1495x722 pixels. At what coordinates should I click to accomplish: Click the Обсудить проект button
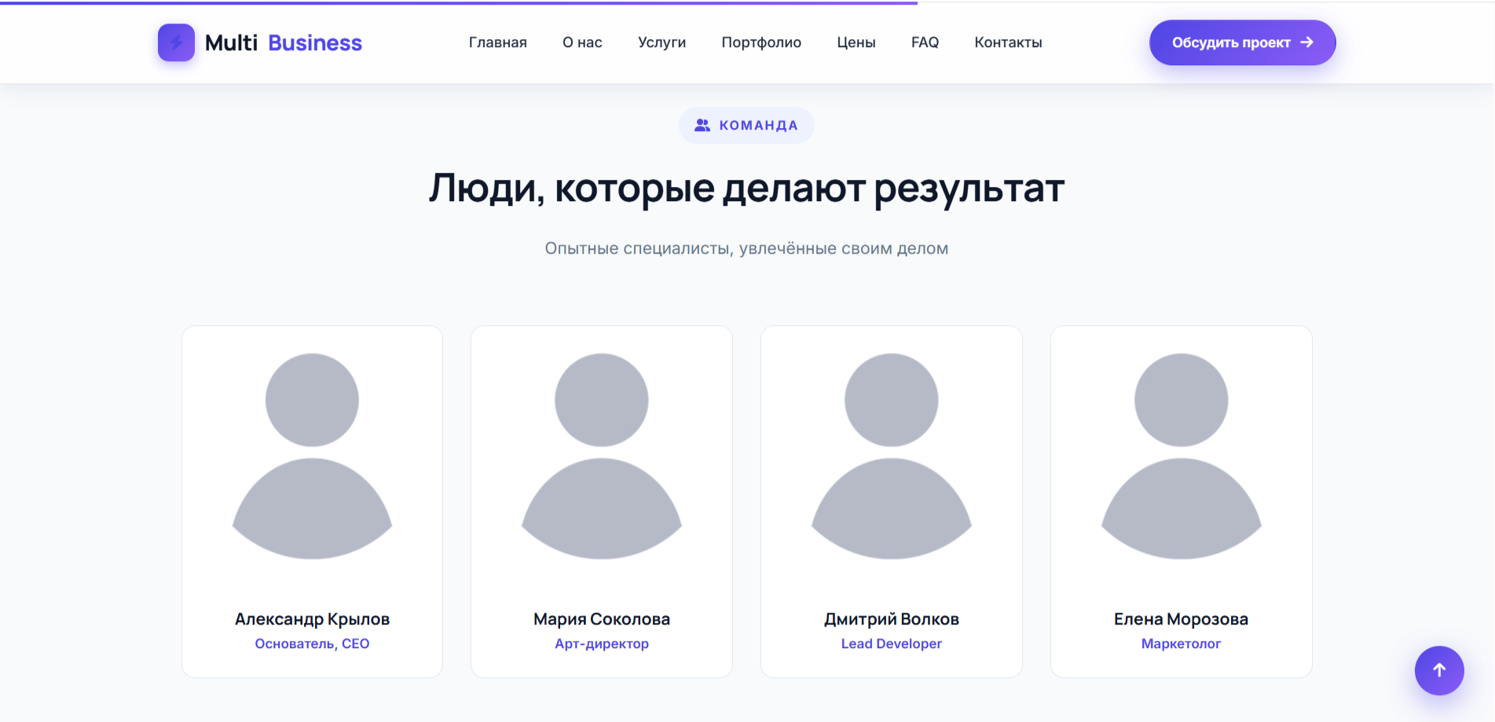click(1242, 42)
